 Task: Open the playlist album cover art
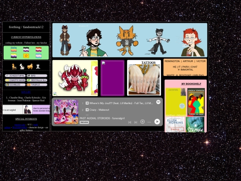coord(66,112)
